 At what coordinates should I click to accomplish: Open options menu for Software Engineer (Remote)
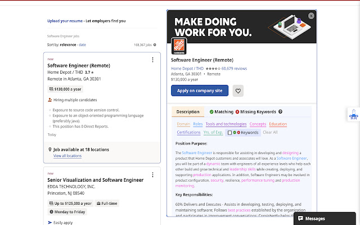(x=152, y=60)
